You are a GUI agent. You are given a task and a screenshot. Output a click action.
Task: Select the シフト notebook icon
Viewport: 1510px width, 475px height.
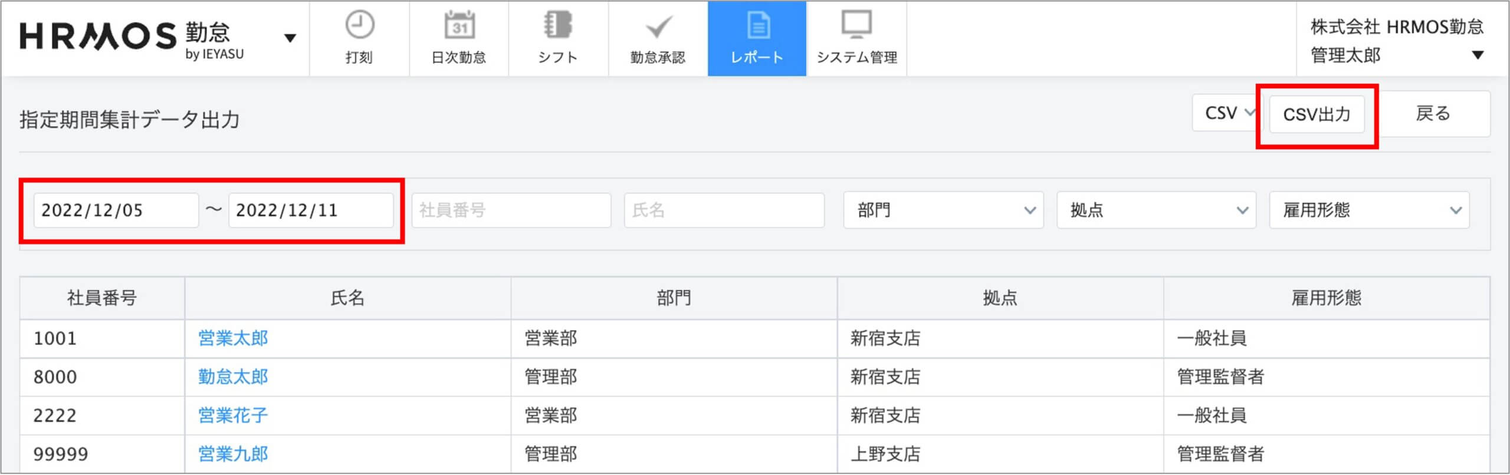click(x=558, y=27)
